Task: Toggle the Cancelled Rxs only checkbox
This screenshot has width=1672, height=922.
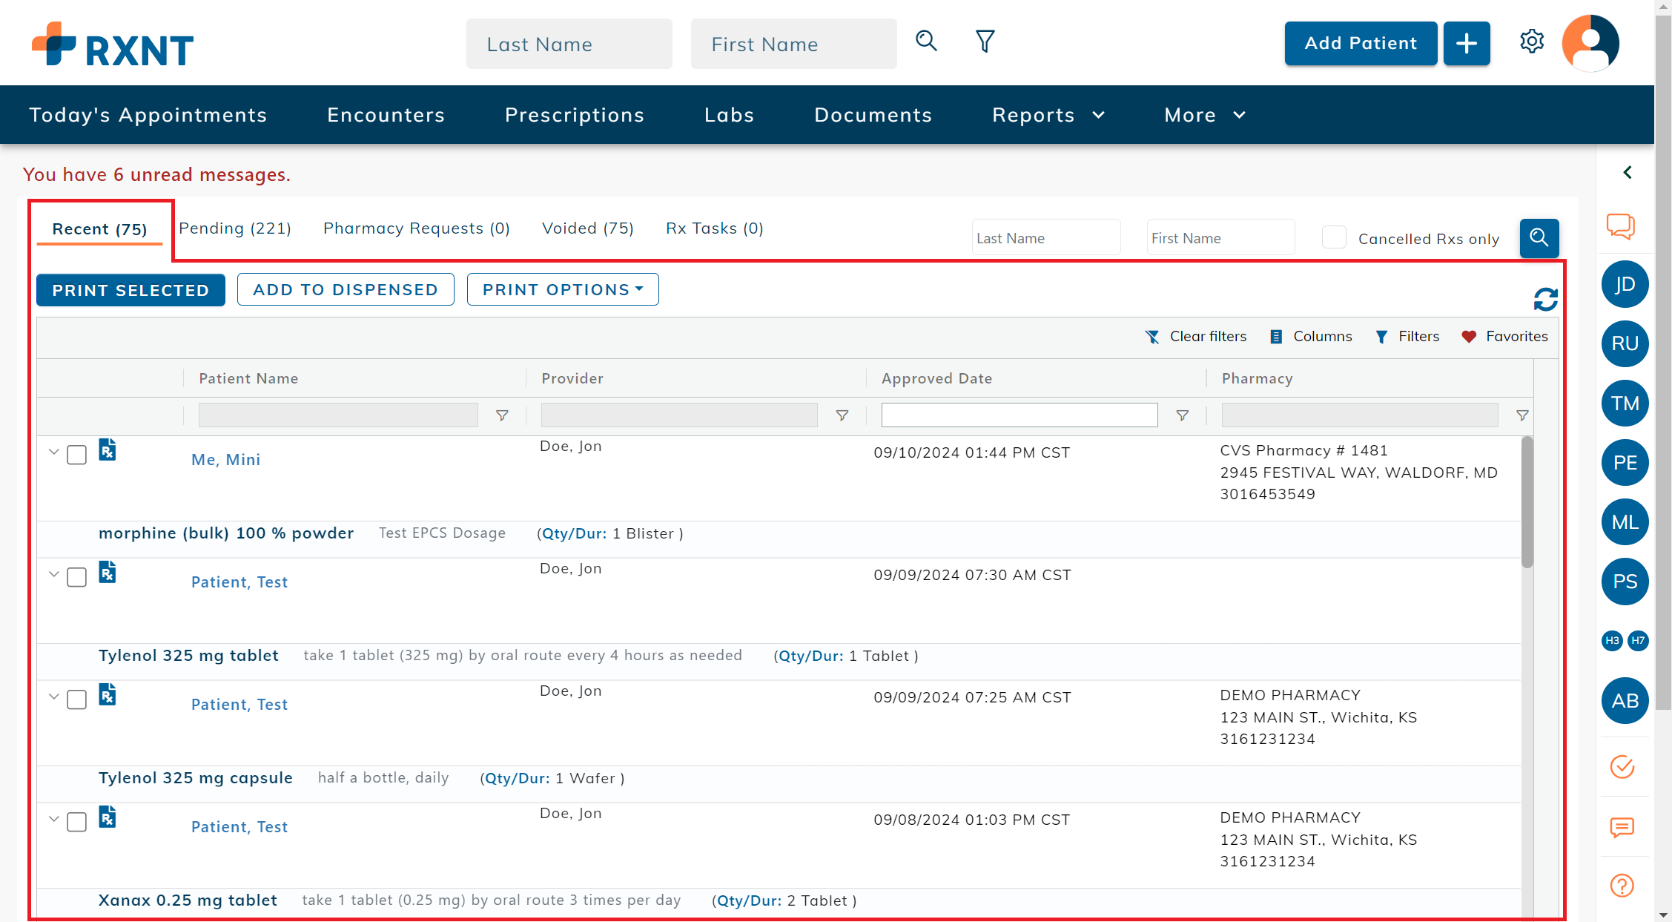Action: click(x=1333, y=238)
